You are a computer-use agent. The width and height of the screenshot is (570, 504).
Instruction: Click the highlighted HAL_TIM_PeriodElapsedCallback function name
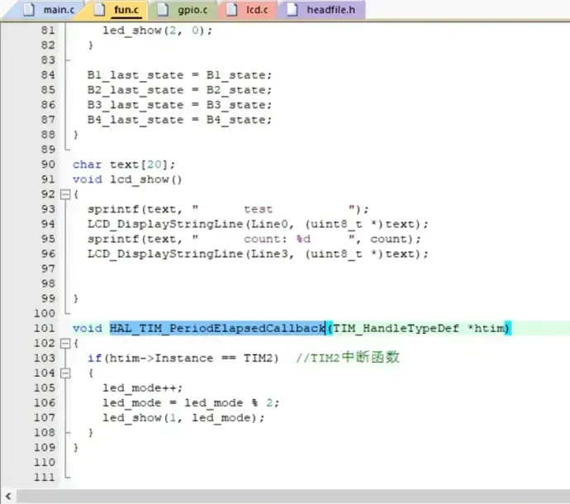click(x=216, y=328)
